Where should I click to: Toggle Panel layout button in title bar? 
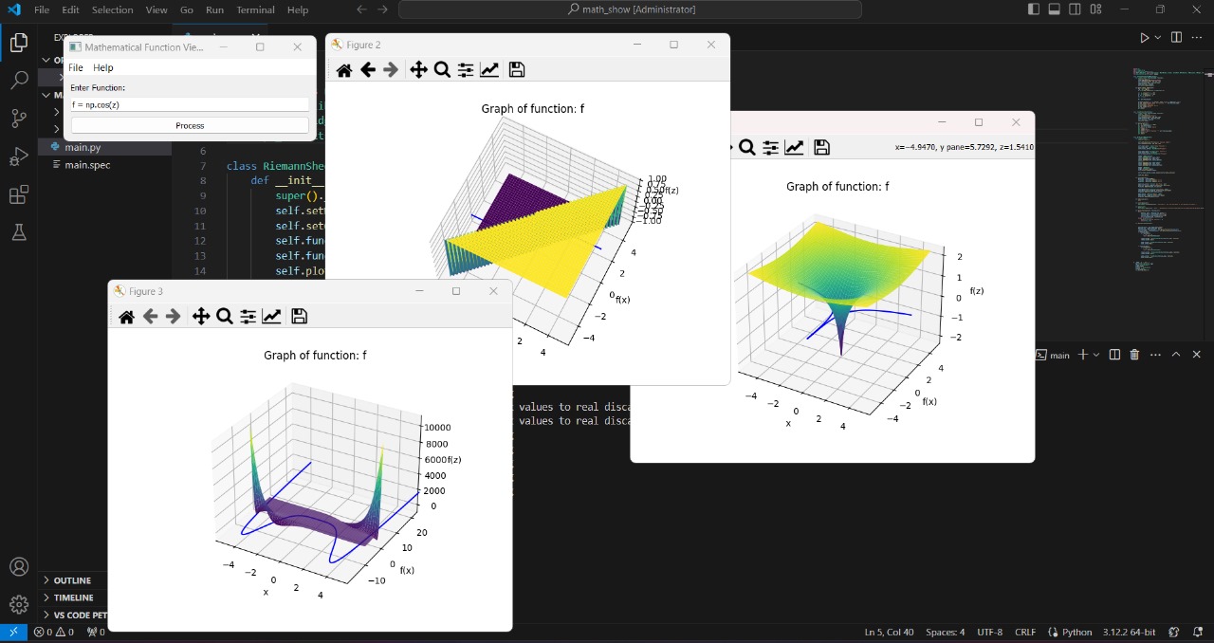tap(1054, 9)
